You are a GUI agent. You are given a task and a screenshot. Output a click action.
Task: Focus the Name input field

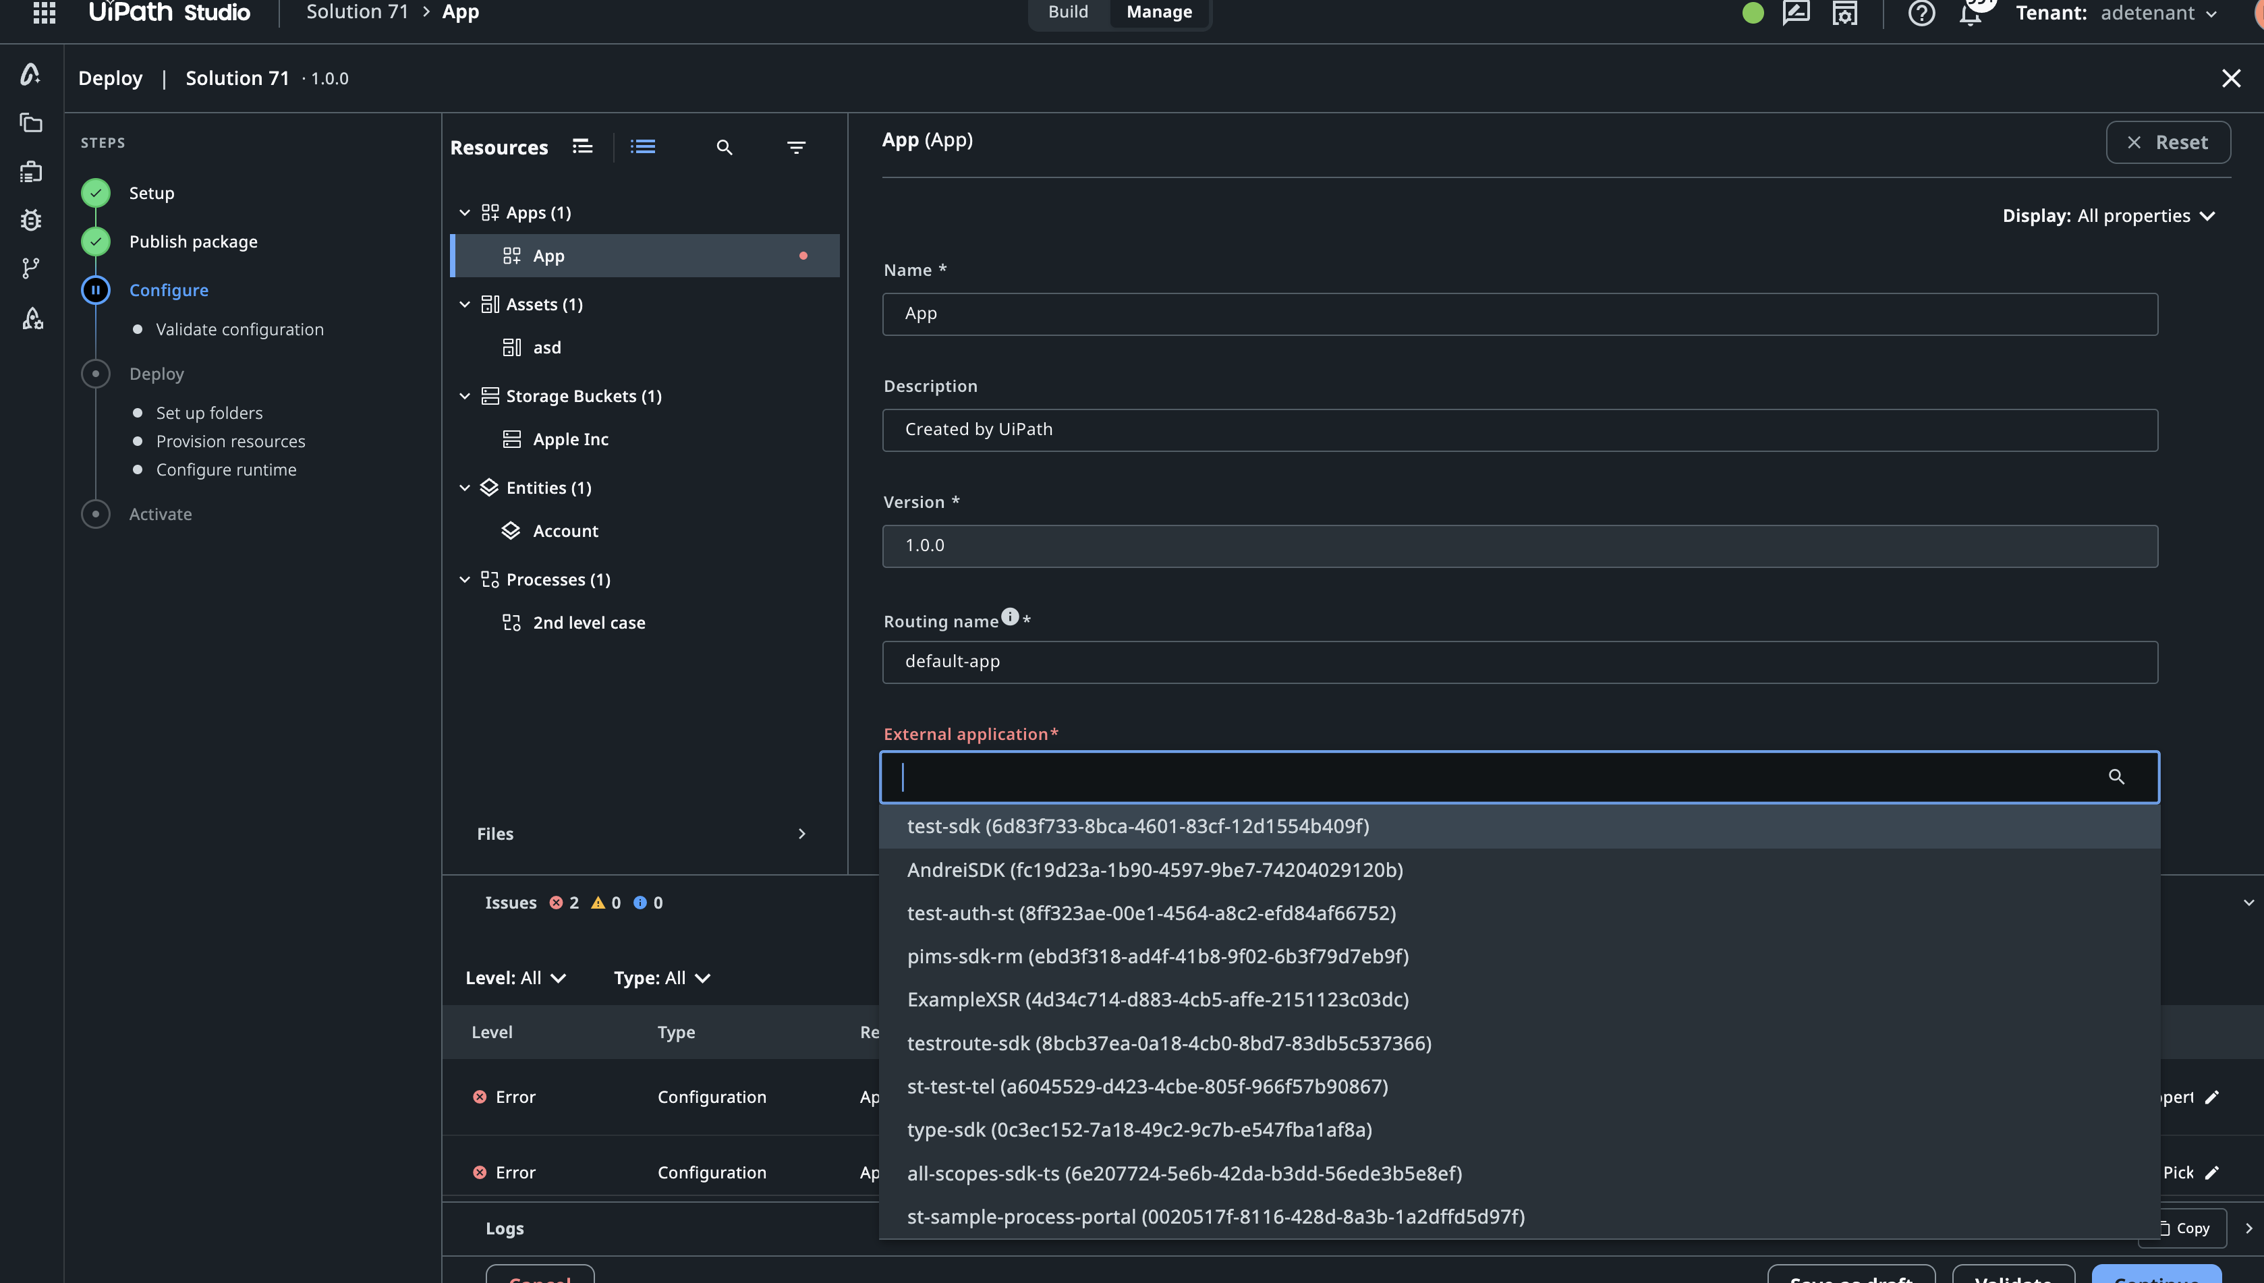point(1519,314)
